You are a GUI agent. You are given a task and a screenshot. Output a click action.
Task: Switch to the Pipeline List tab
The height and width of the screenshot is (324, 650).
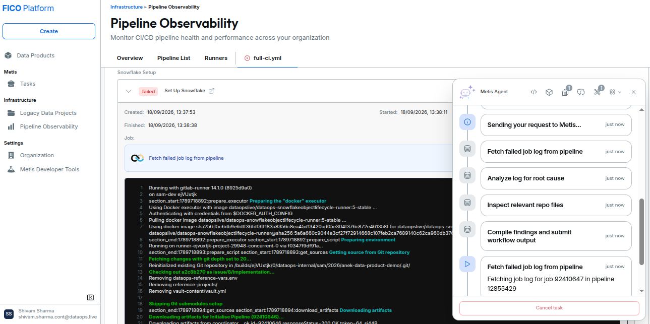pyautogui.click(x=173, y=58)
